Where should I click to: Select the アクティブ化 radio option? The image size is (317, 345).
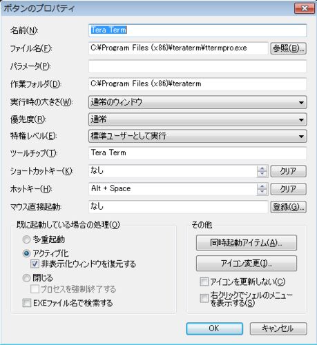click(x=26, y=253)
